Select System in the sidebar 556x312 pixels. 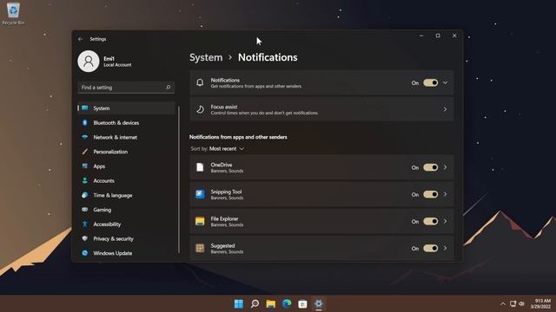(x=126, y=108)
